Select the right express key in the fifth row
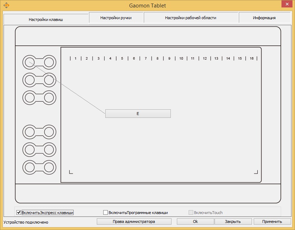This screenshot has width=295, height=230. pos(49,150)
